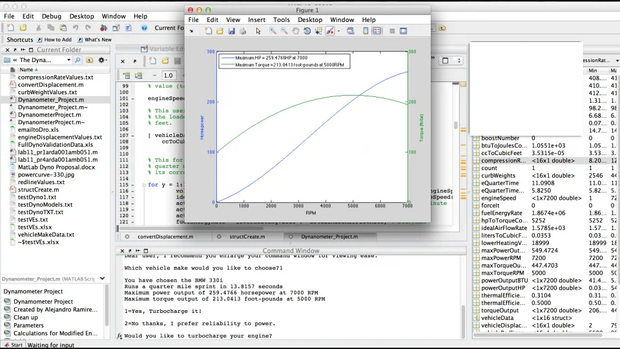Click the Clean up section in details panel
Screen dimensions: 620x349
[x=26, y=317]
